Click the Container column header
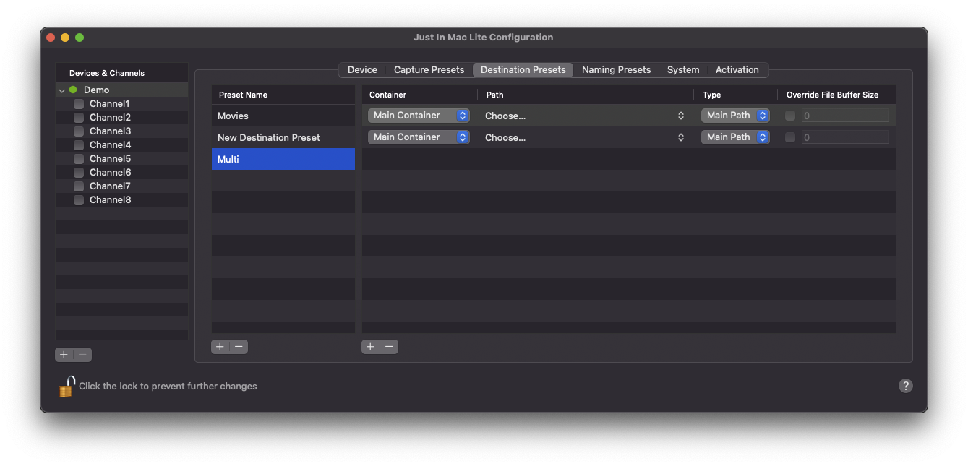 coord(419,95)
